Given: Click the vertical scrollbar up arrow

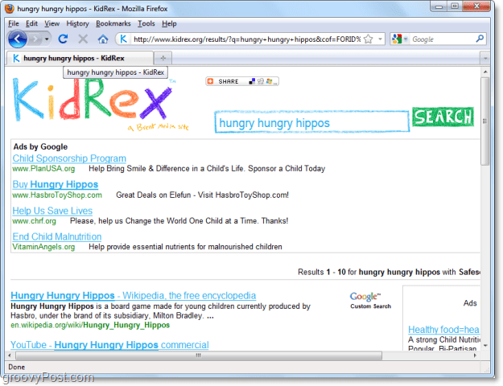Looking at the screenshot, I should pos(485,72).
